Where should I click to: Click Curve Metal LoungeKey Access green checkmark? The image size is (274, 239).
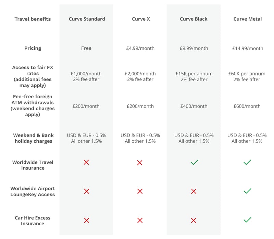tap(247, 191)
